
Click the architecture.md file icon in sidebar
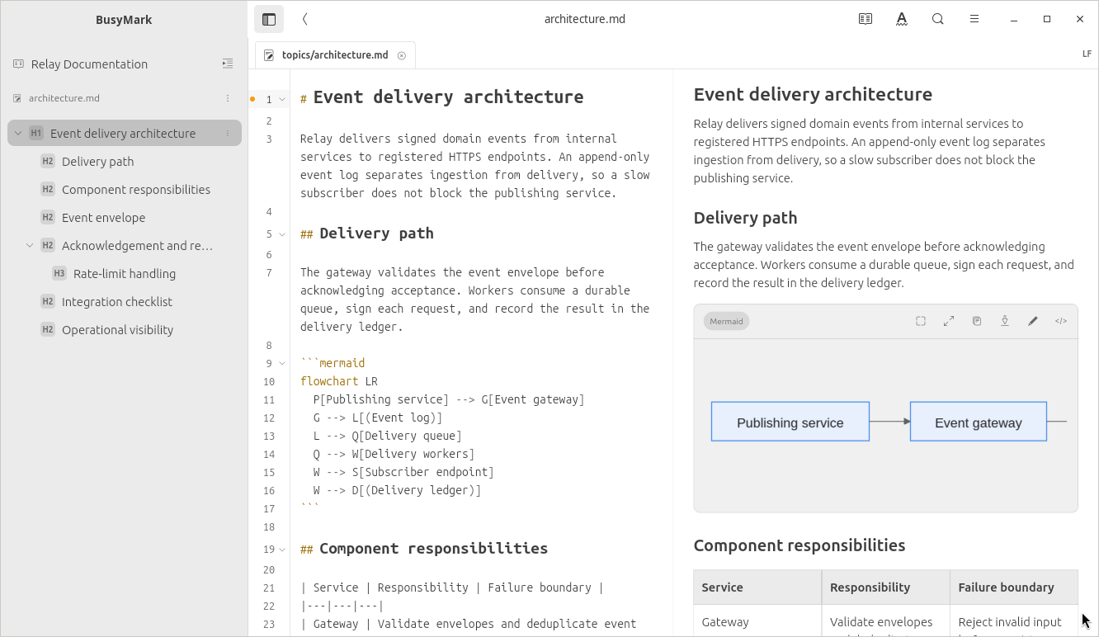17,98
